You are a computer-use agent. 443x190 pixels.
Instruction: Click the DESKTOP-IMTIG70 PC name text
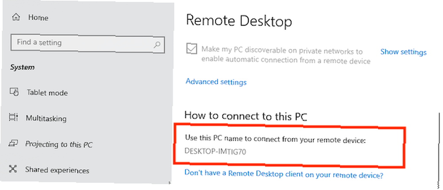point(215,151)
